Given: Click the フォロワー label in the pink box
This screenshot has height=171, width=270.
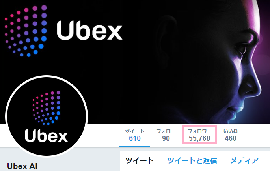Looking at the screenshot, I should (x=199, y=131).
